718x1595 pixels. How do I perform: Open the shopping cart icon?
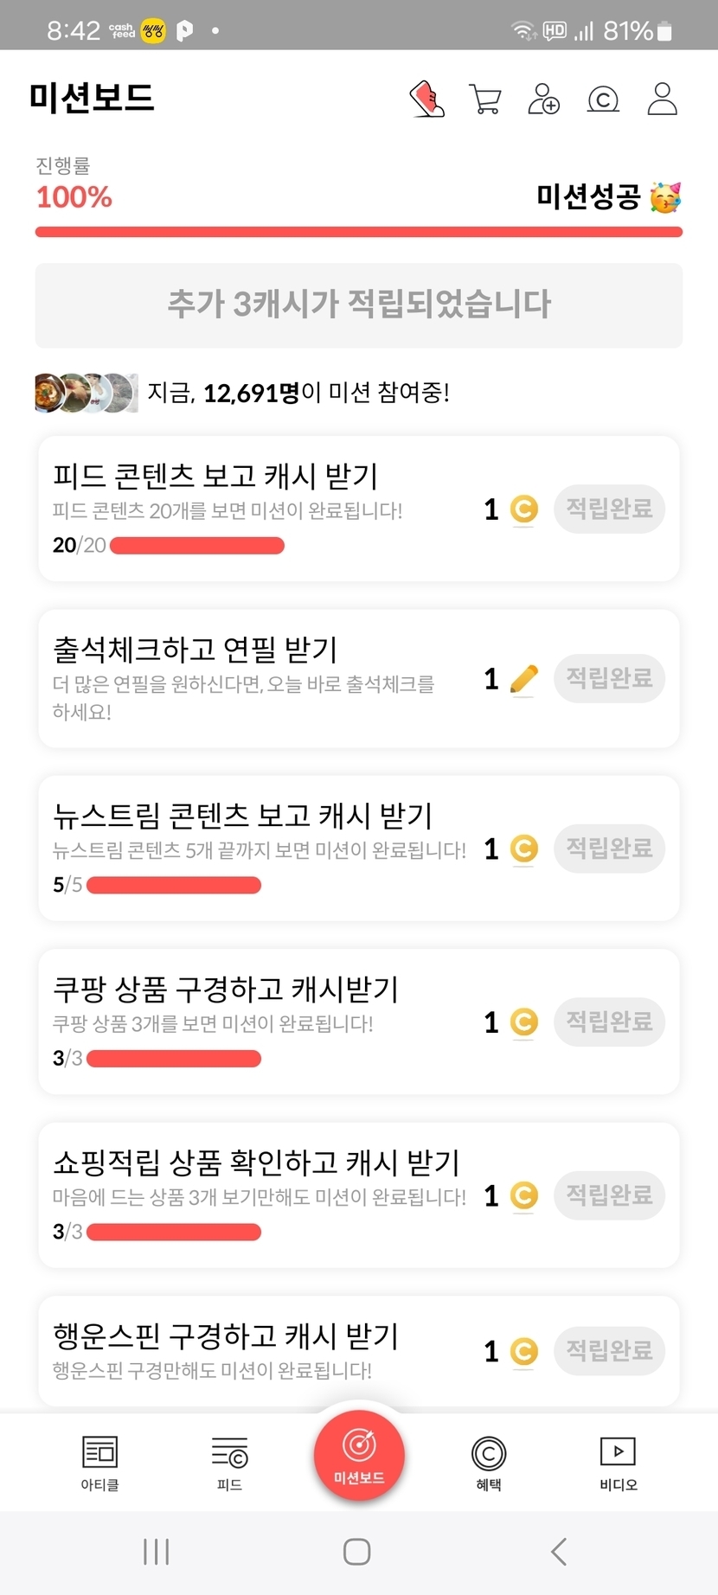point(484,99)
